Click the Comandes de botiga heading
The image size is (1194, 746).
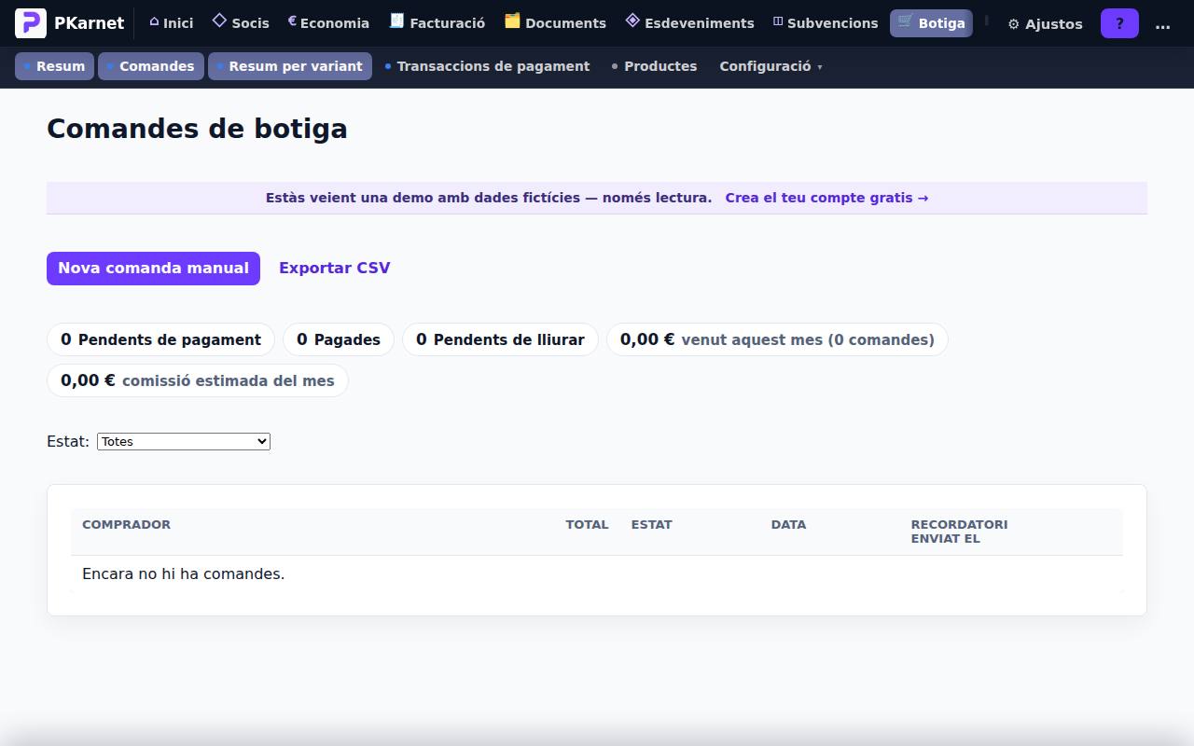point(197,129)
